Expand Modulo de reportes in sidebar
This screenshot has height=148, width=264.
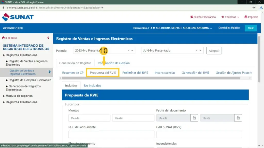[x=19, y=96]
